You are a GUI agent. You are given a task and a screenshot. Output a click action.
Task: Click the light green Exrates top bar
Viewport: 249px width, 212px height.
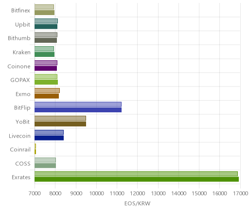136,174
